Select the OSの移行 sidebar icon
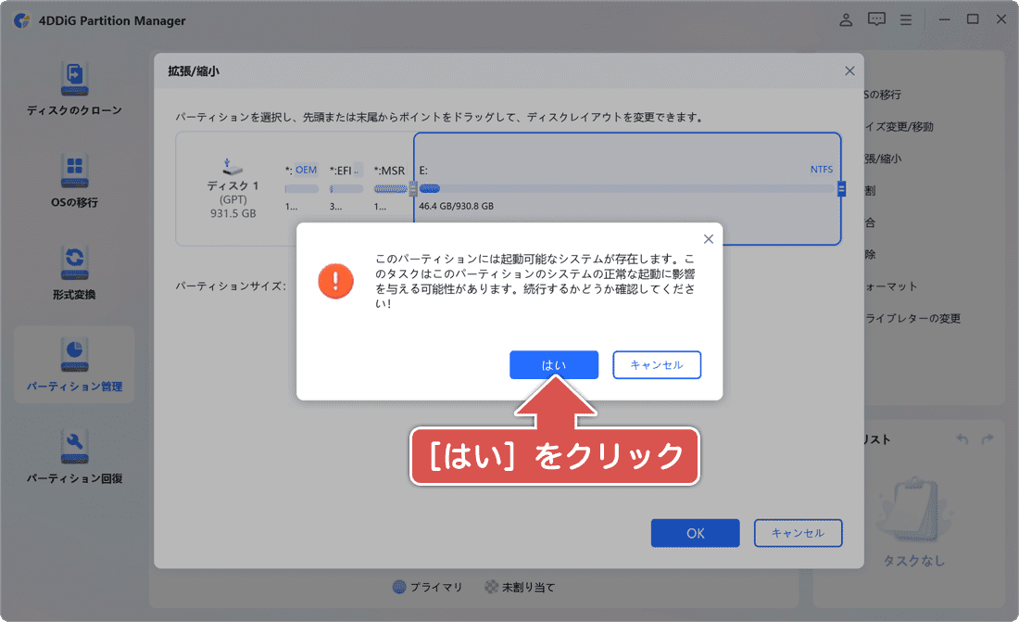Image resolution: width=1019 pixels, height=622 pixels. pos(74,181)
